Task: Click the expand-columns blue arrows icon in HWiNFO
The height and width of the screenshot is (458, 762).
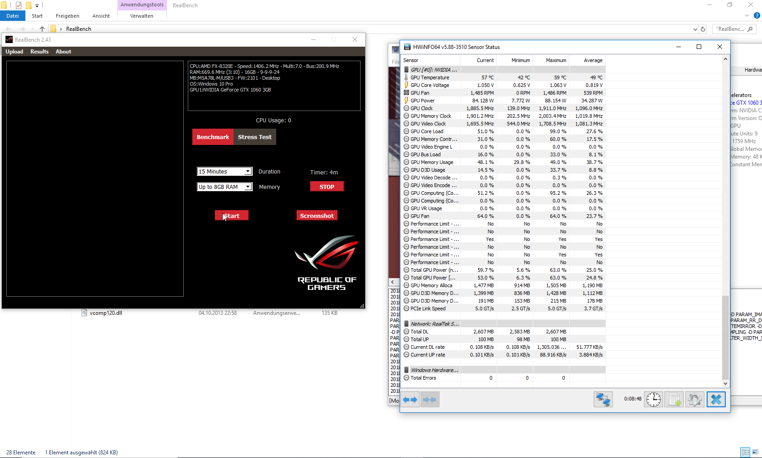Action: coord(410,400)
